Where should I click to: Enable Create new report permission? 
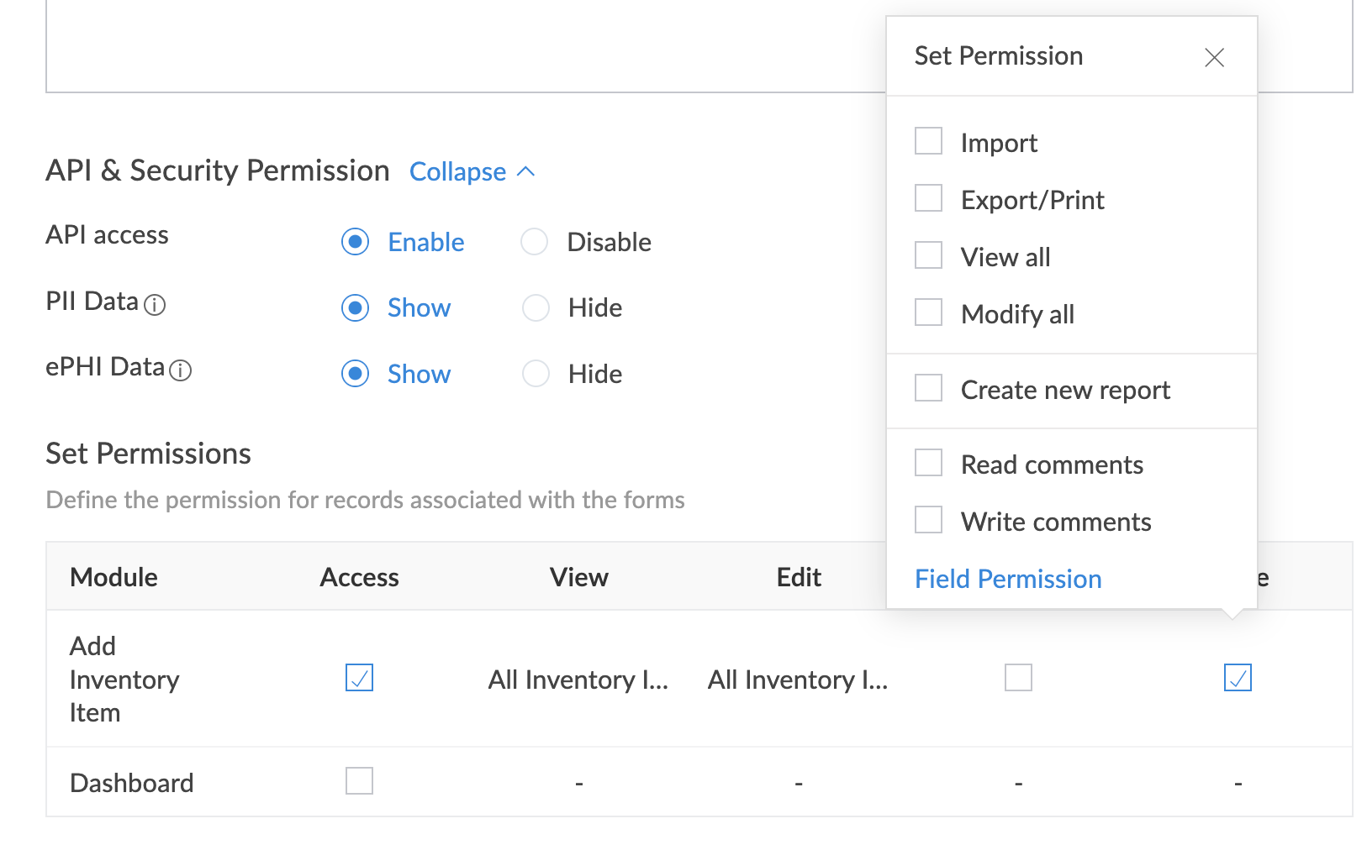click(928, 388)
